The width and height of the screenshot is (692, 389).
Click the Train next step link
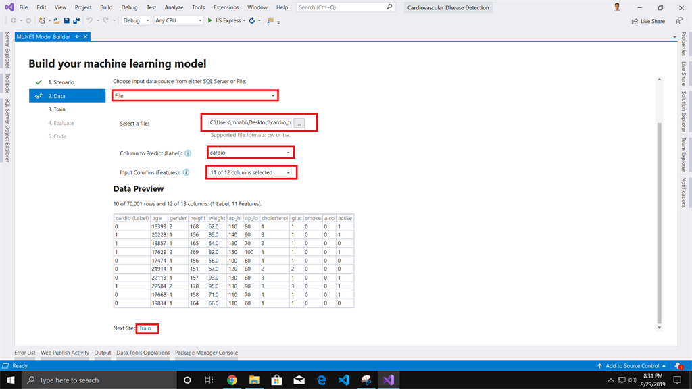(x=145, y=328)
